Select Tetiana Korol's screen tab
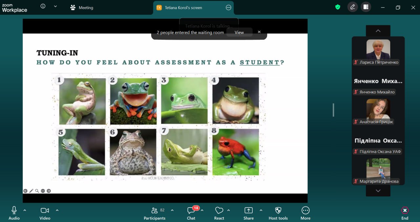 183,8
